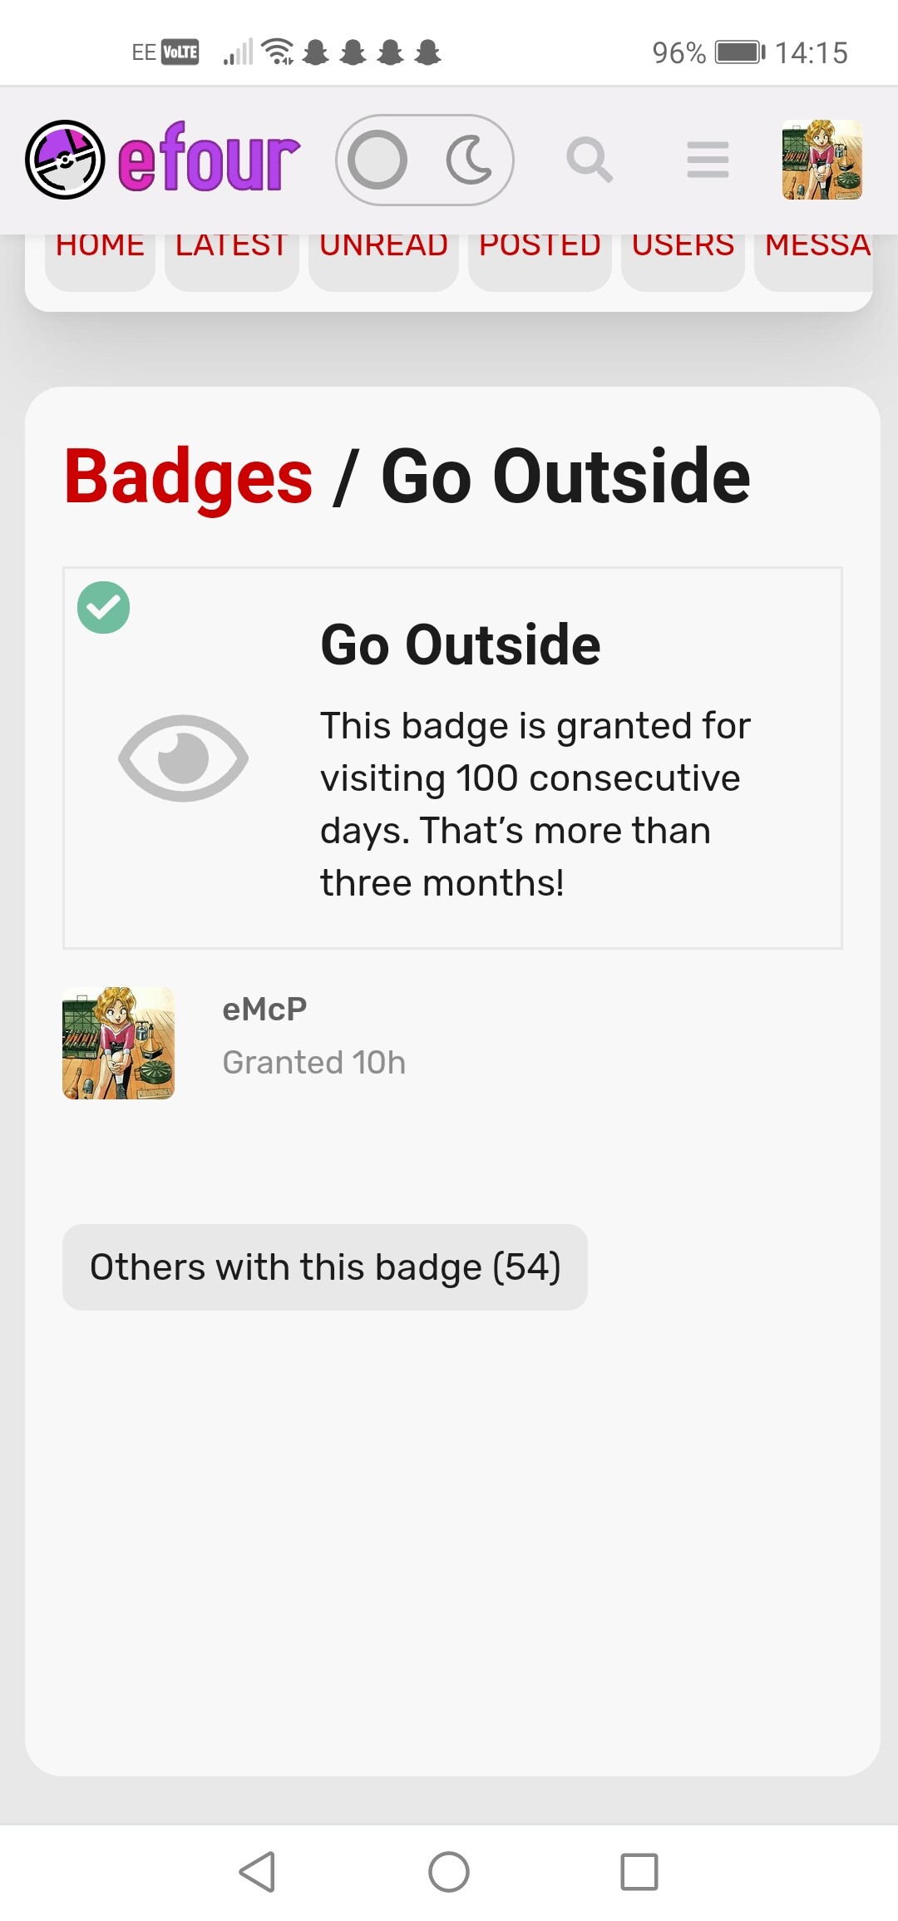Tap the eye badge icon
This screenshot has height=1921, width=898.
[x=183, y=758]
